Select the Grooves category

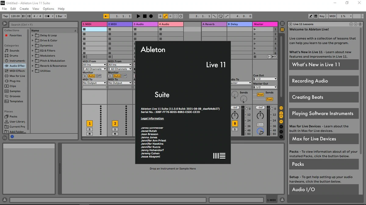click(15, 96)
